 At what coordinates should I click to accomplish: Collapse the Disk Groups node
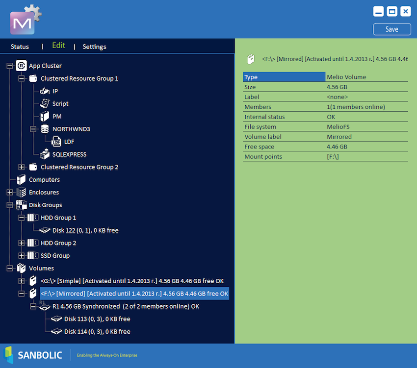10,205
